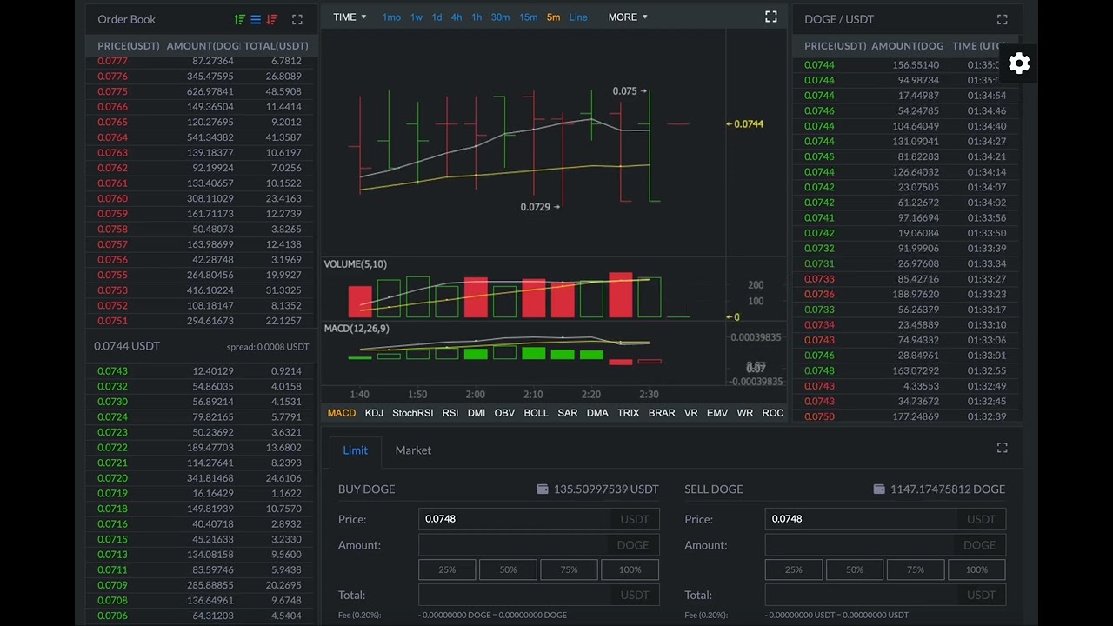This screenshot has width=1113, height=626.
Task: Expand the DOGE / USDT trades panel
Action: click(1002, 19)
